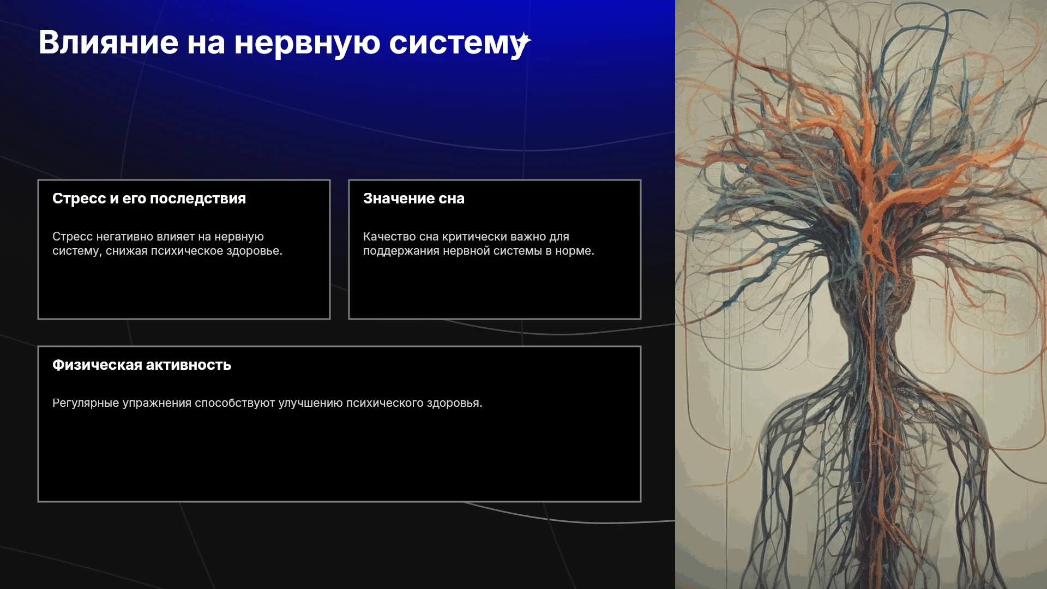1047x589 pixels.
Task: Select the 'Стресс и его последствия' heading
Action: click(149, 199)
